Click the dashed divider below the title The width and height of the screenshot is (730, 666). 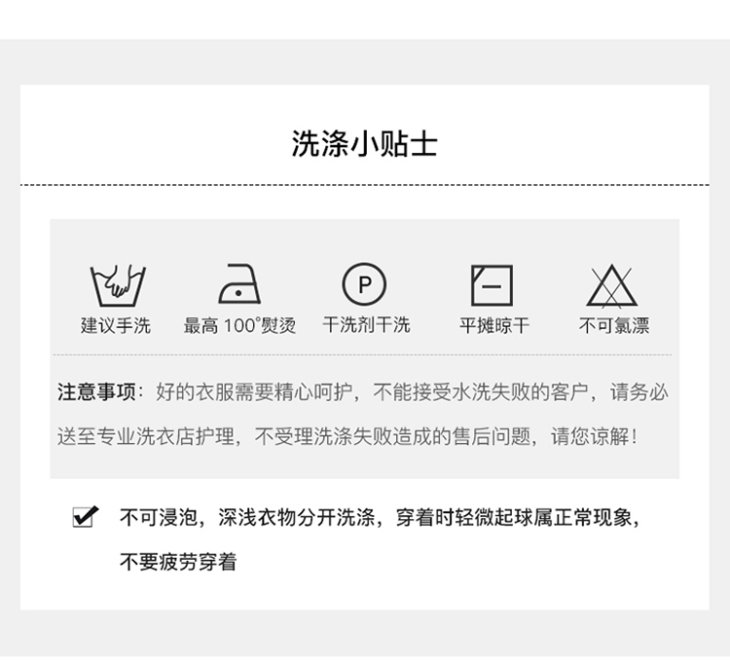click(x=365, y=185)
